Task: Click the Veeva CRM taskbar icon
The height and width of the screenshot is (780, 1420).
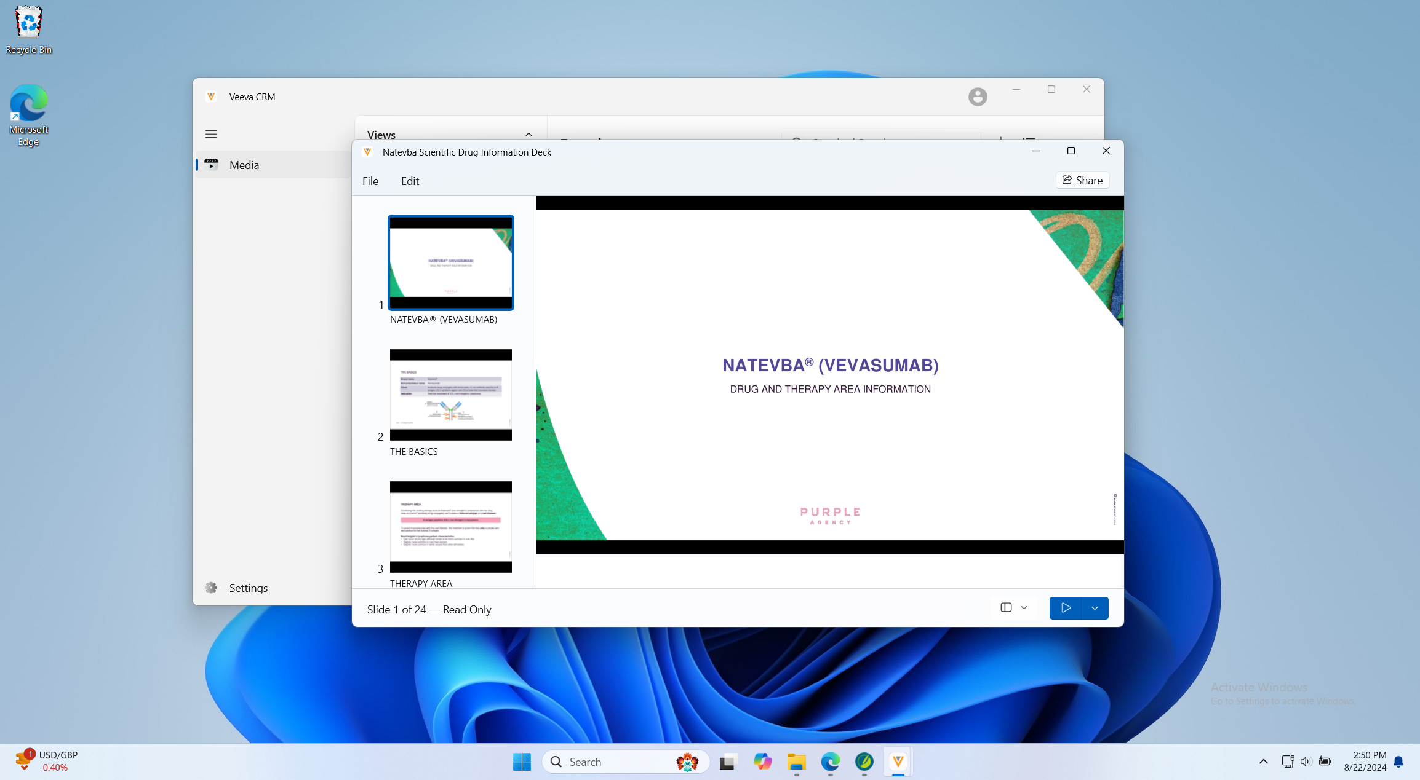Action: tap(898, 762)
